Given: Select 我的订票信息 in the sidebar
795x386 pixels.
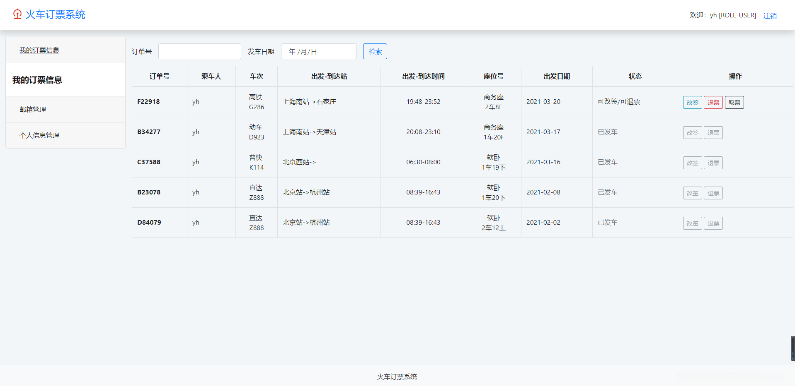Looking at the screenshot, I should pos(39,50).
